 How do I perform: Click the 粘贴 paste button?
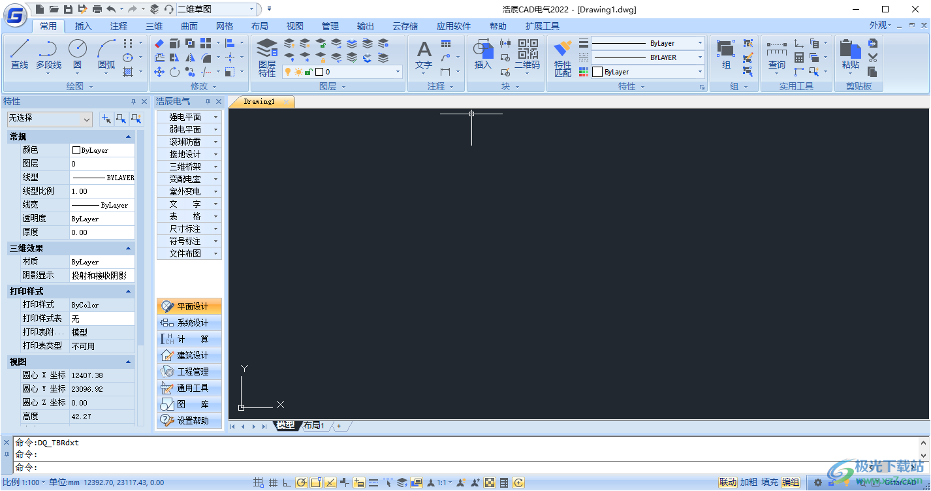(x=850, y=55)
